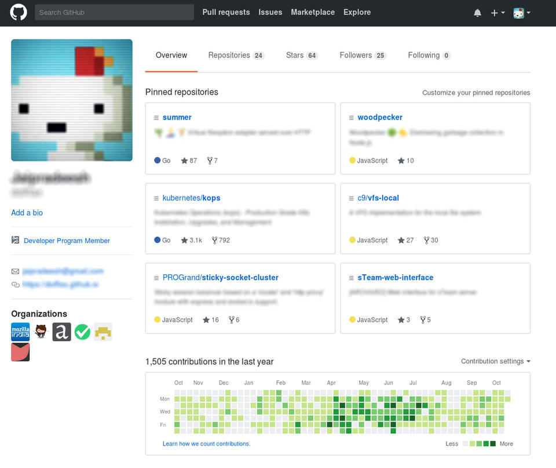Open the green checkmark organization
The image size is (556, 468).
click(x=82, y=332)
